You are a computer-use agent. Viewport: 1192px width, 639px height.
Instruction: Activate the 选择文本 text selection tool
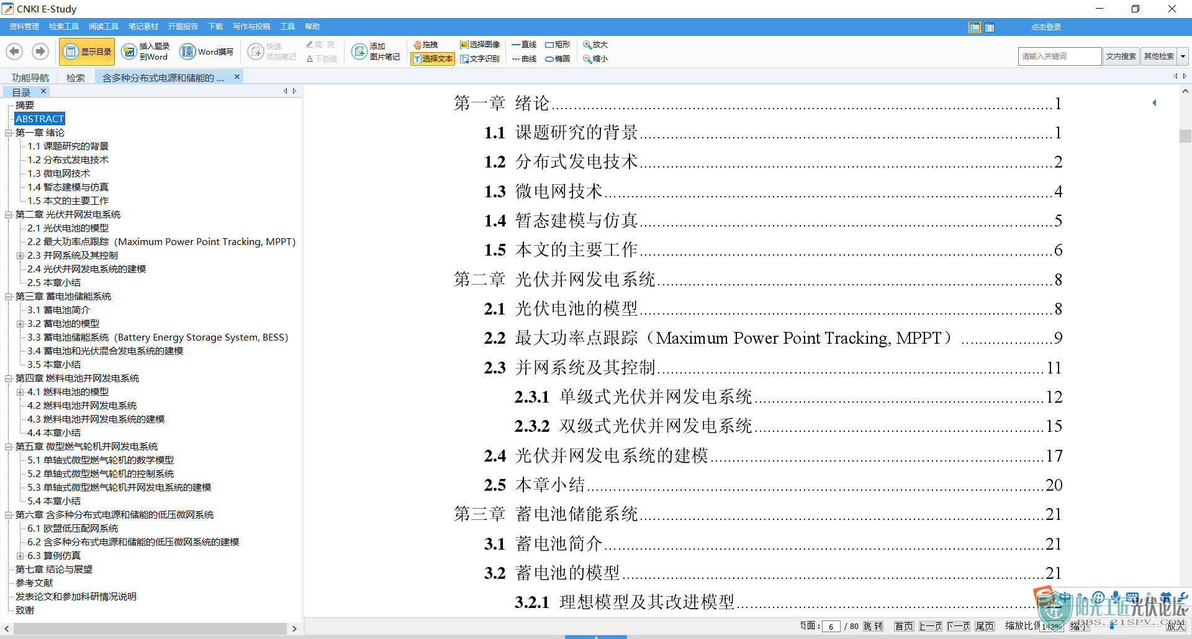(x=433, y=59)
